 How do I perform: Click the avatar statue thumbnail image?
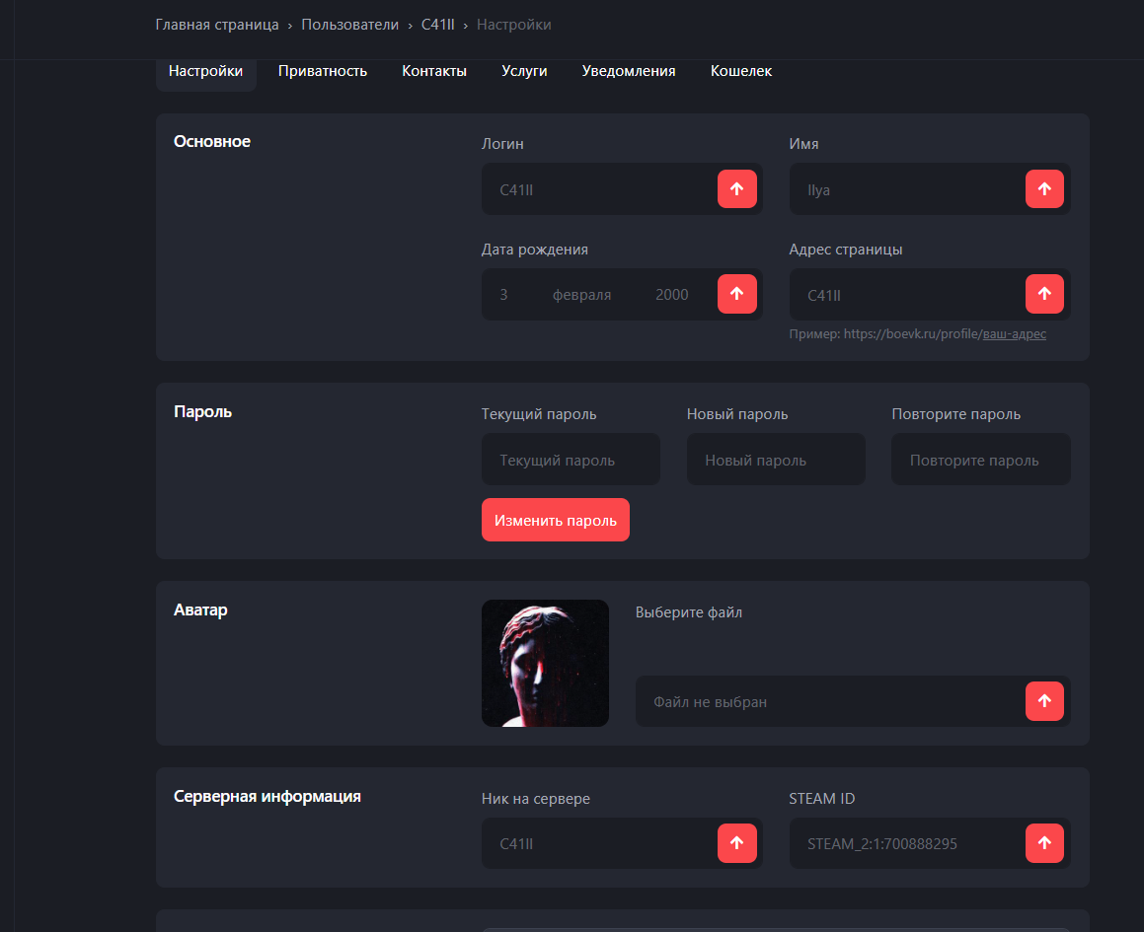545,663
